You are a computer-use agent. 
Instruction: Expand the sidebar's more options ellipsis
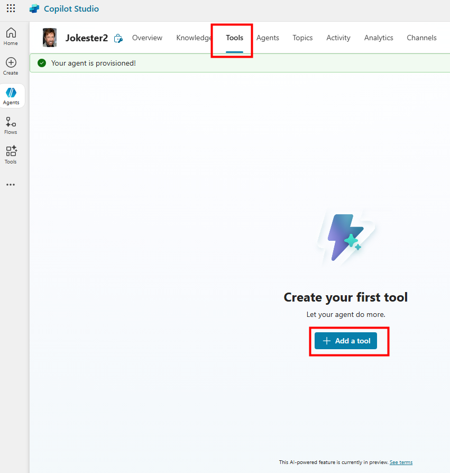tap(11, 185)
